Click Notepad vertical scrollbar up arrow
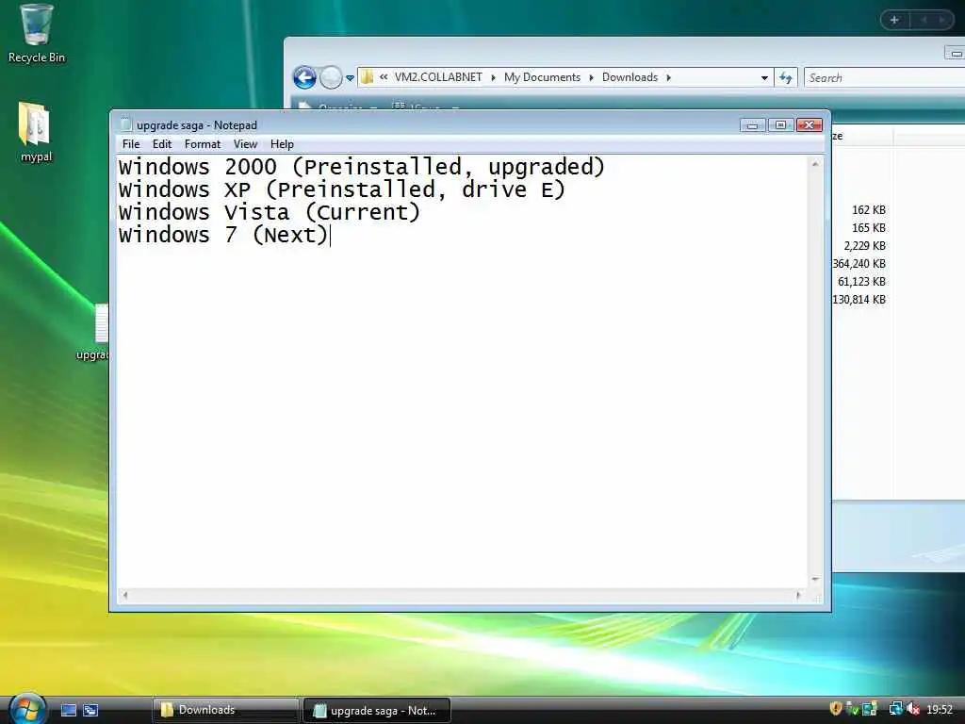Image resolution: width=965 pixels, height=724 pixels. pos(815,164)
